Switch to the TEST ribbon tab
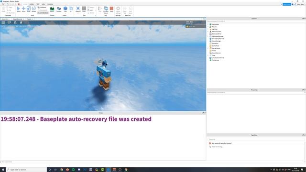The height and width of the screenshot is (172, 306). coord(38,4)
